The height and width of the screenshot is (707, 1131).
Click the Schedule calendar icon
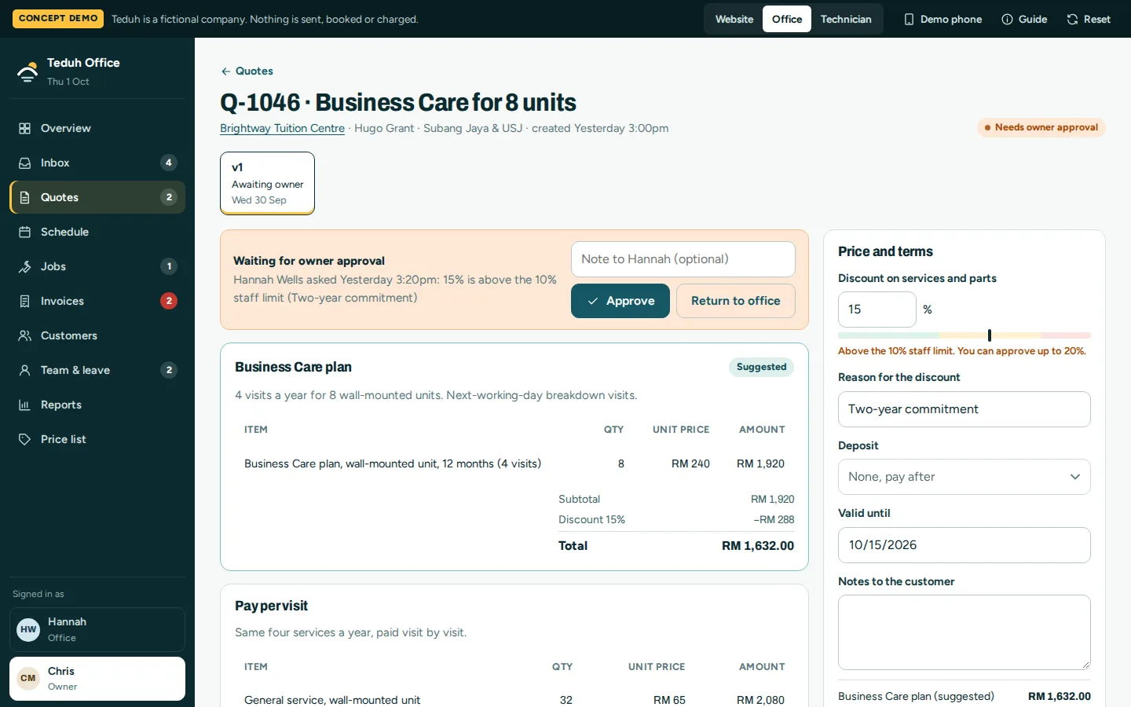[24, 232]
